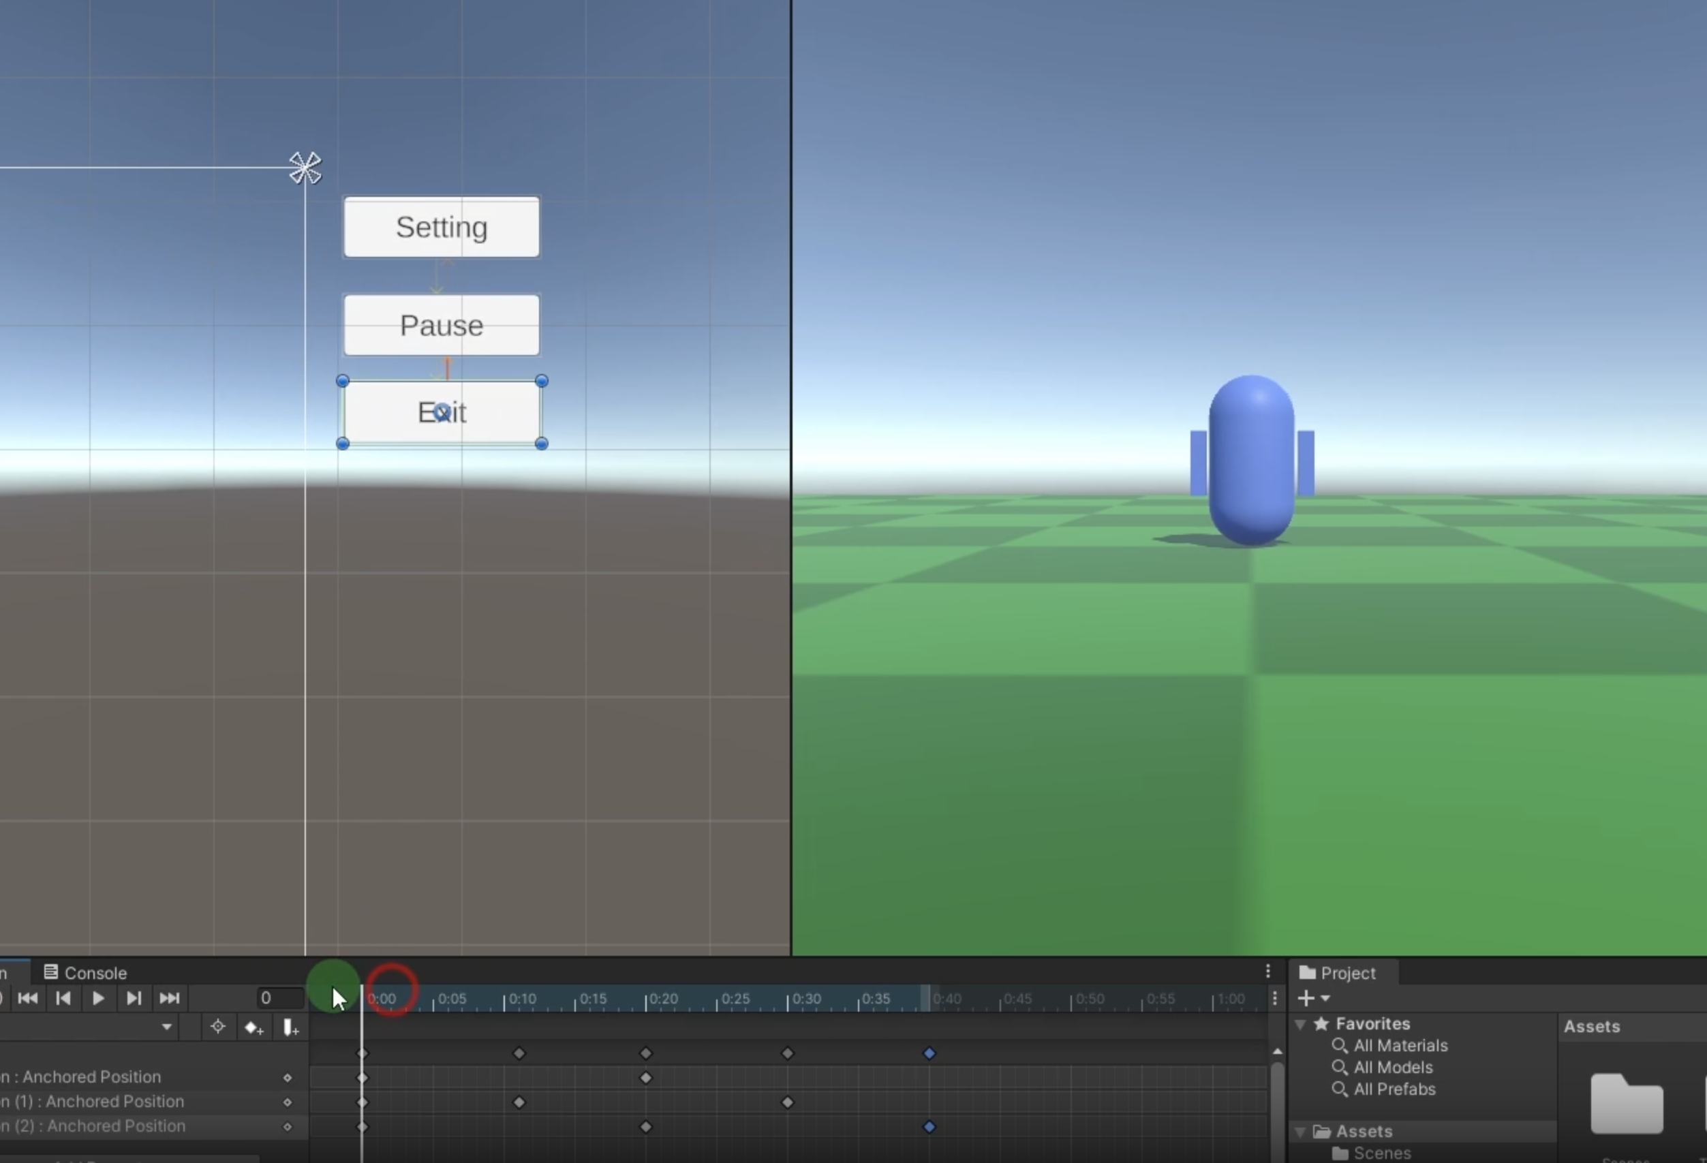1707x1163 pixels.
Task: Click the frame number input field
Action: (x=279, y=998)
